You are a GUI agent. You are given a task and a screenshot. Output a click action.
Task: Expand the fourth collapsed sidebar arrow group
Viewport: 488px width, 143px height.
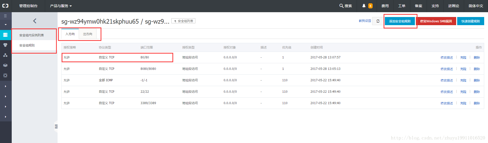[5, 117]
